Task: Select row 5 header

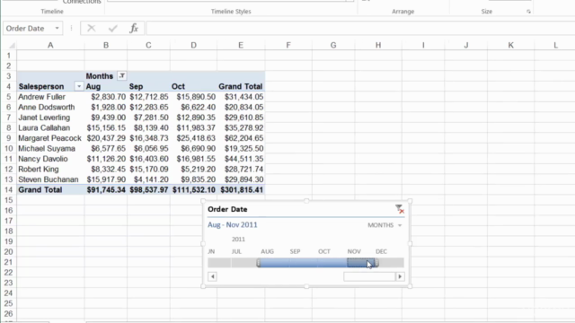Action: (8, 97)
